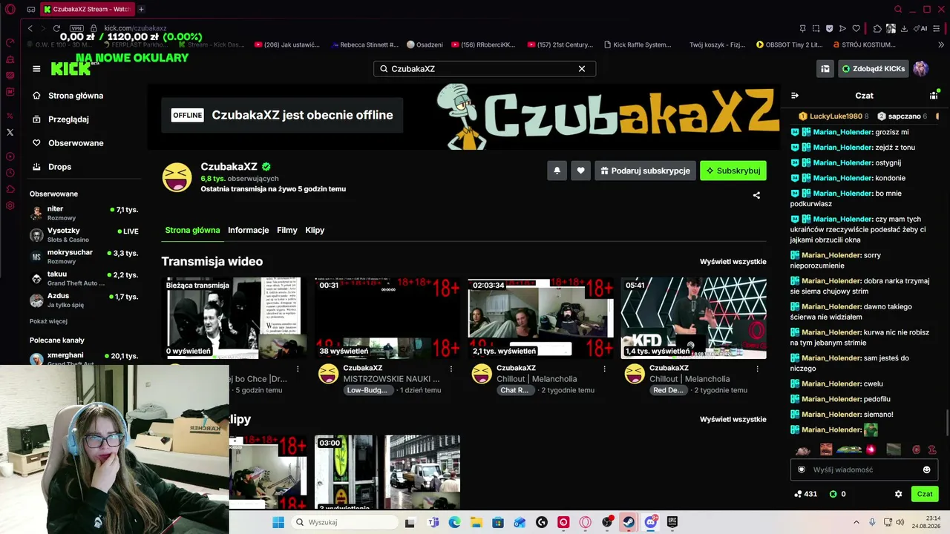Open the 02:03:34 Chillout video thumbnail
The height and width of the screenshot is (534, 950).
click(x=540, y=318)
